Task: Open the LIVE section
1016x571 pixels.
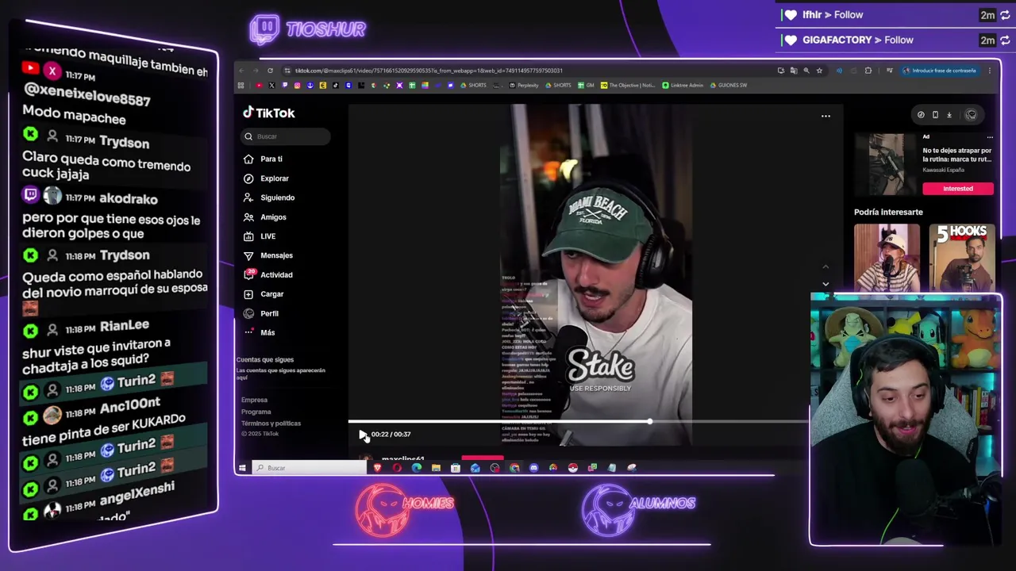Action: [267, 236]
